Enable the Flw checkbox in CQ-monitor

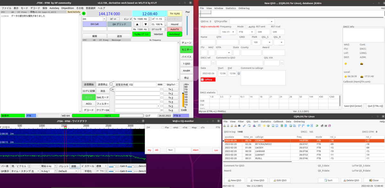pyautogui.click(x=163, y=127)
